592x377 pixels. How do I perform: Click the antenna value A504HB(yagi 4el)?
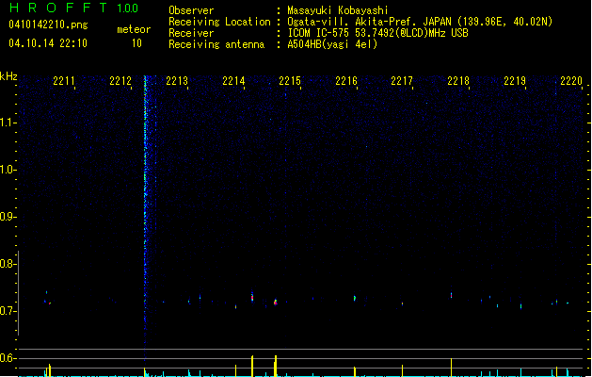pyautogui.click(x=332, y=44)
